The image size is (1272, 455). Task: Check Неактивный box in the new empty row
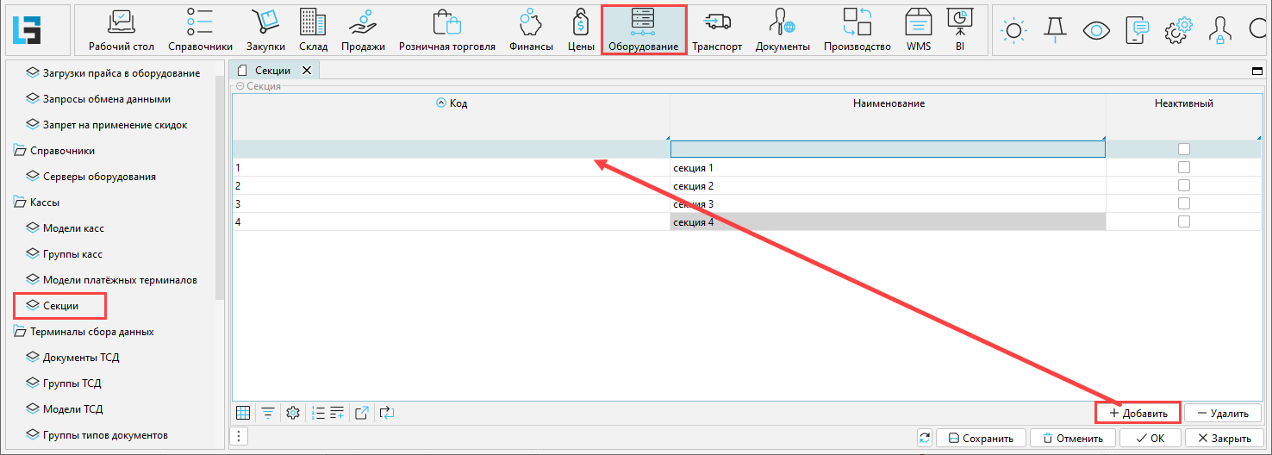1183,149
